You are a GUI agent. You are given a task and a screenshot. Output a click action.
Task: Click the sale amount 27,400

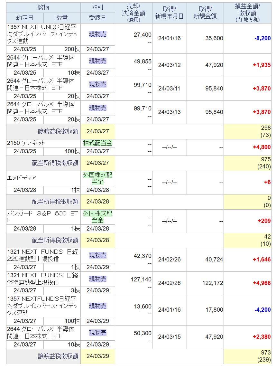click(143, 35)
